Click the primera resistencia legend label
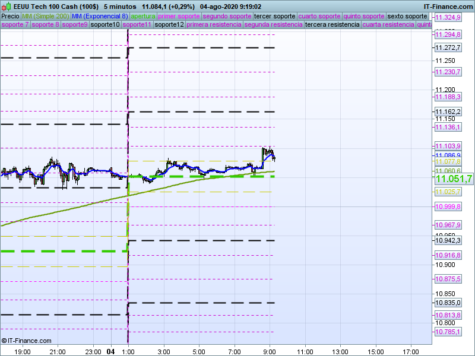 point(214,25)
